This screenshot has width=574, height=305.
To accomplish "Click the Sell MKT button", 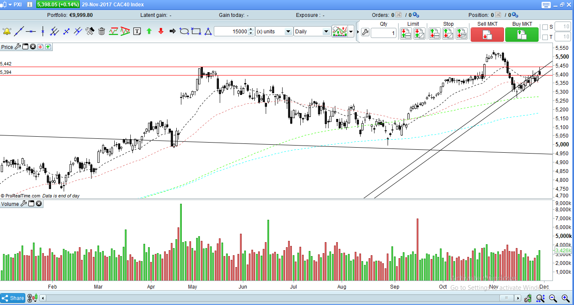I will 487,35.
